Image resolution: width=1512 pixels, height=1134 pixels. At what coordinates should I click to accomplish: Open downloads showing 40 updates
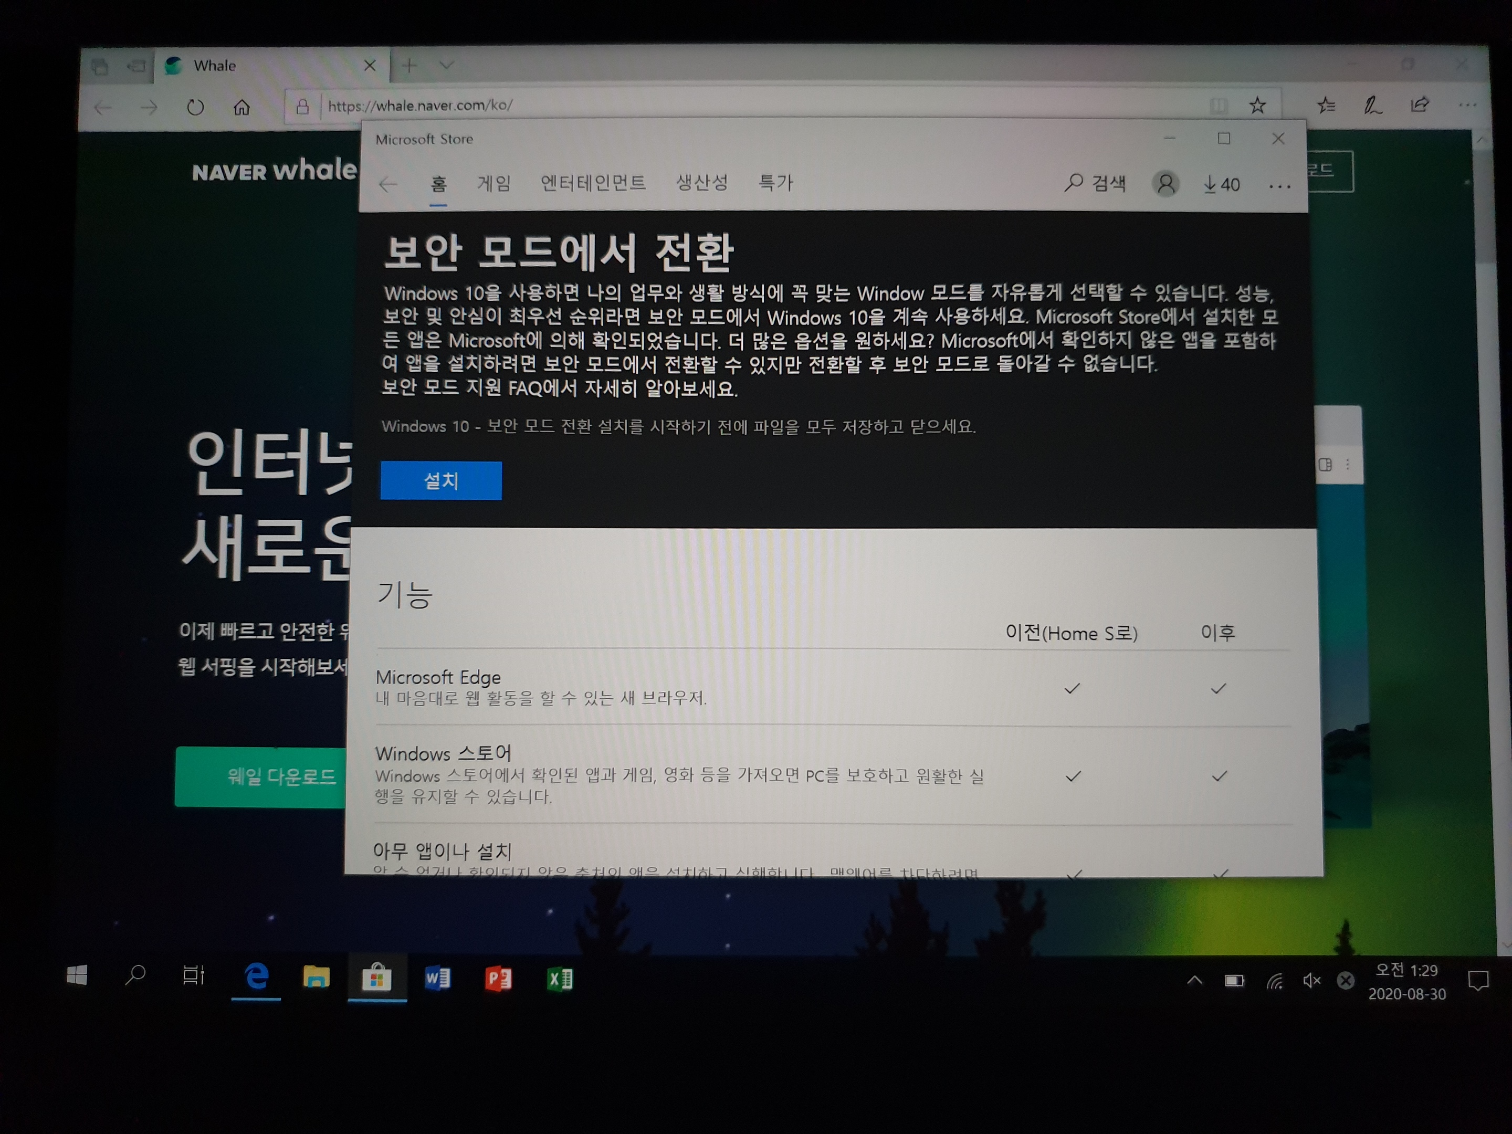click(x=1222, y=185)
